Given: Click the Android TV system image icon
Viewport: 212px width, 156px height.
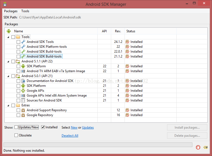Looking at the screenshot, I should pos(23,71).
